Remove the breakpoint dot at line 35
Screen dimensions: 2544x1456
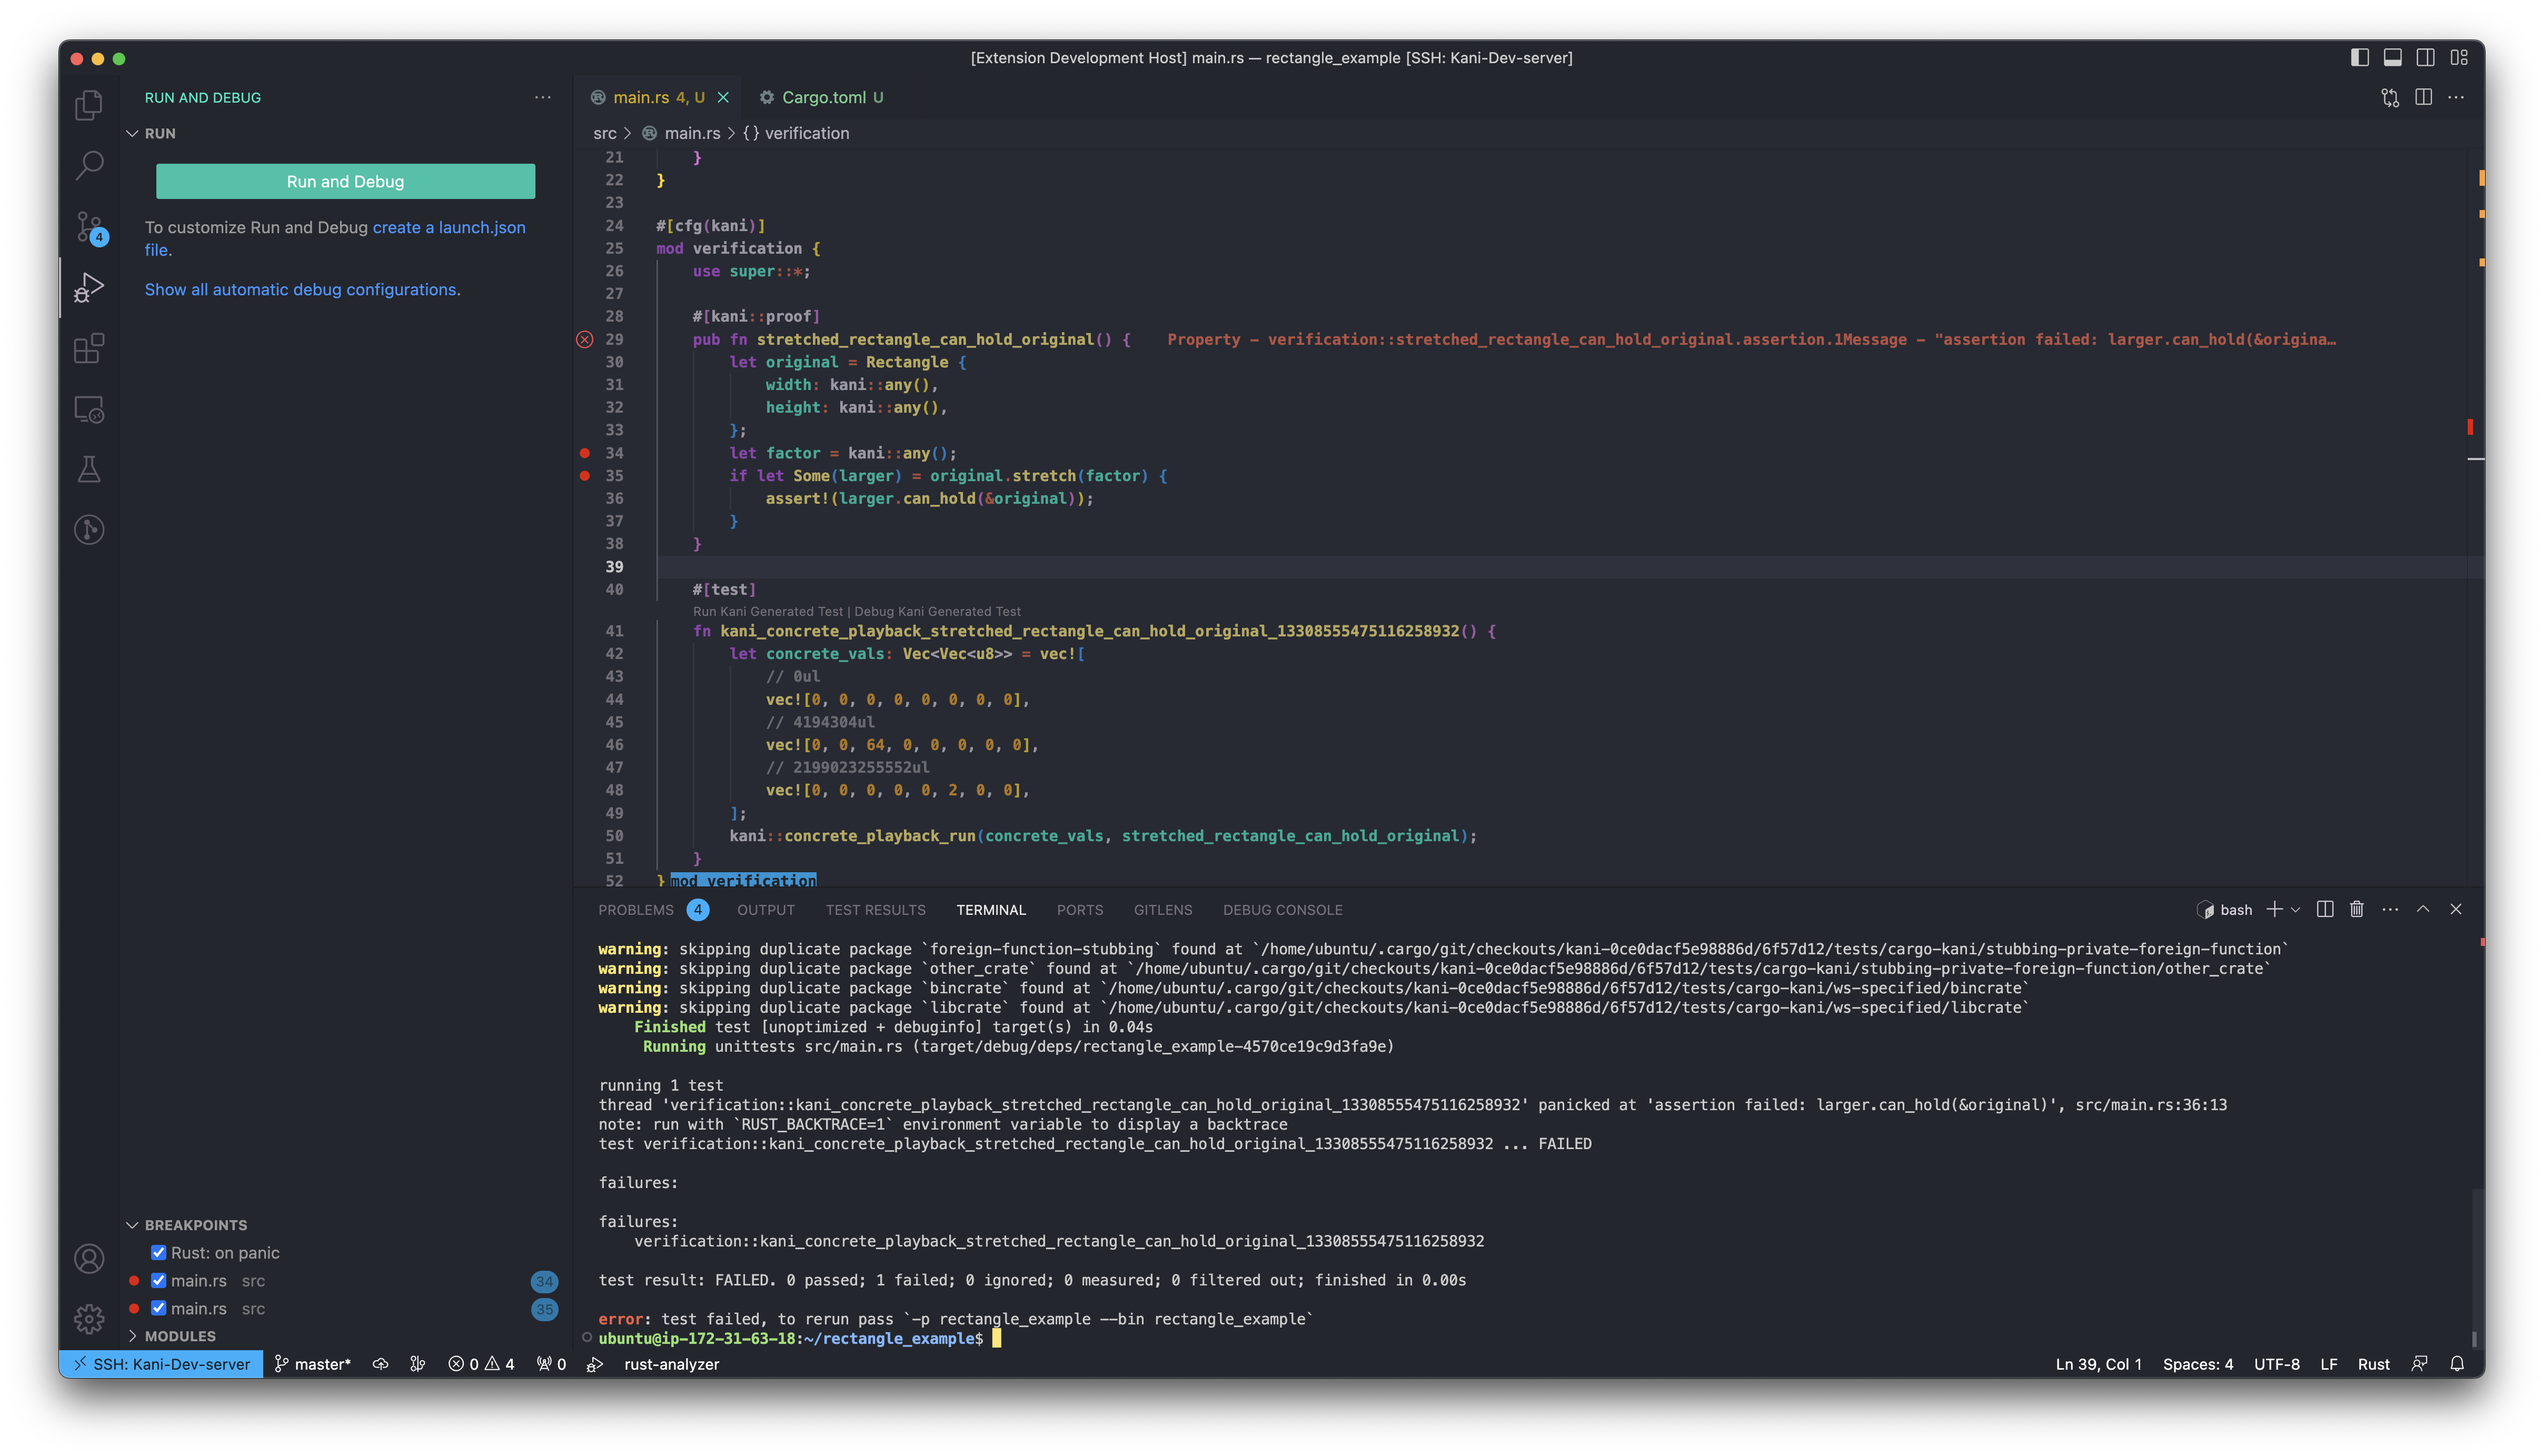pos(585,476)
